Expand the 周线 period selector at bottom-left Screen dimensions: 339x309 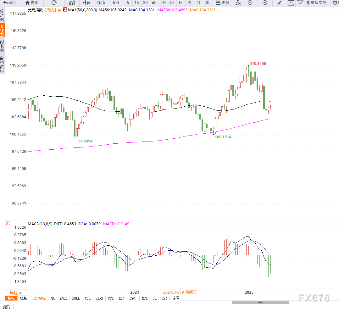15,293
